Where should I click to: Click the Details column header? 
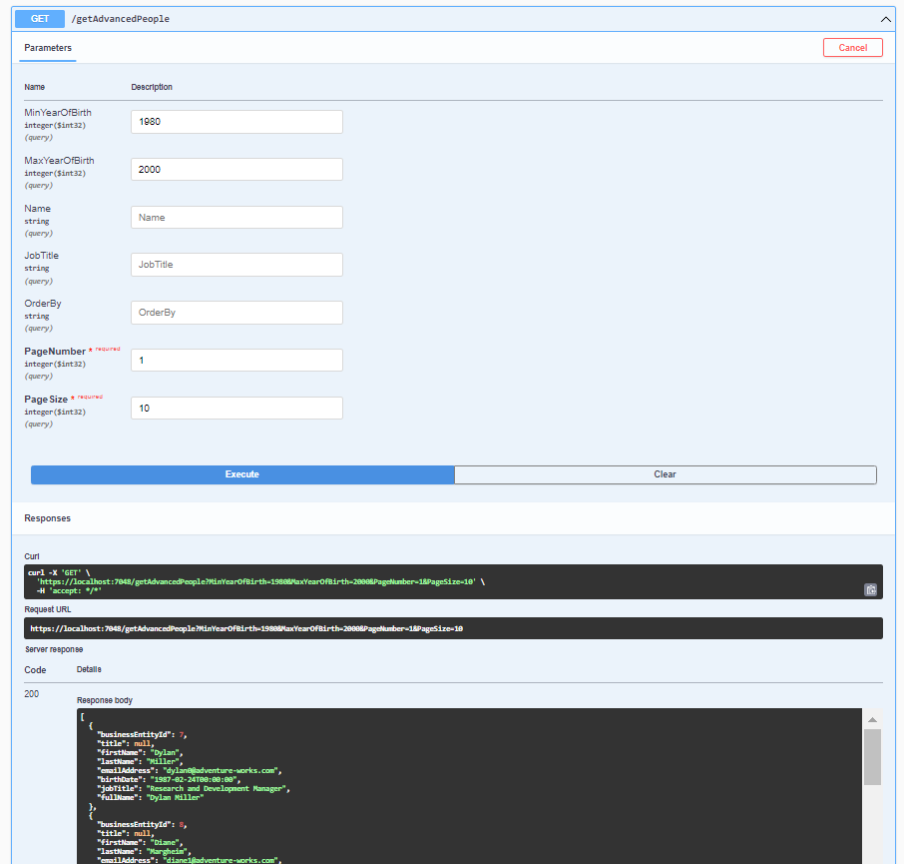point(89,669)
